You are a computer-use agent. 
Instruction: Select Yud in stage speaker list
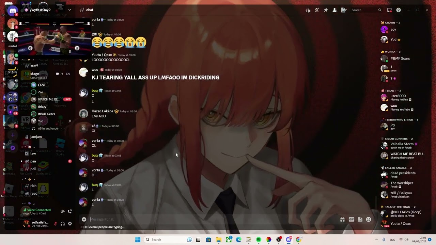(x=51, y=121)
